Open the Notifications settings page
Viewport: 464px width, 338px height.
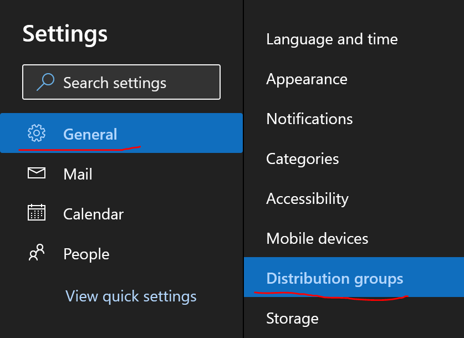tap(309, 119)
